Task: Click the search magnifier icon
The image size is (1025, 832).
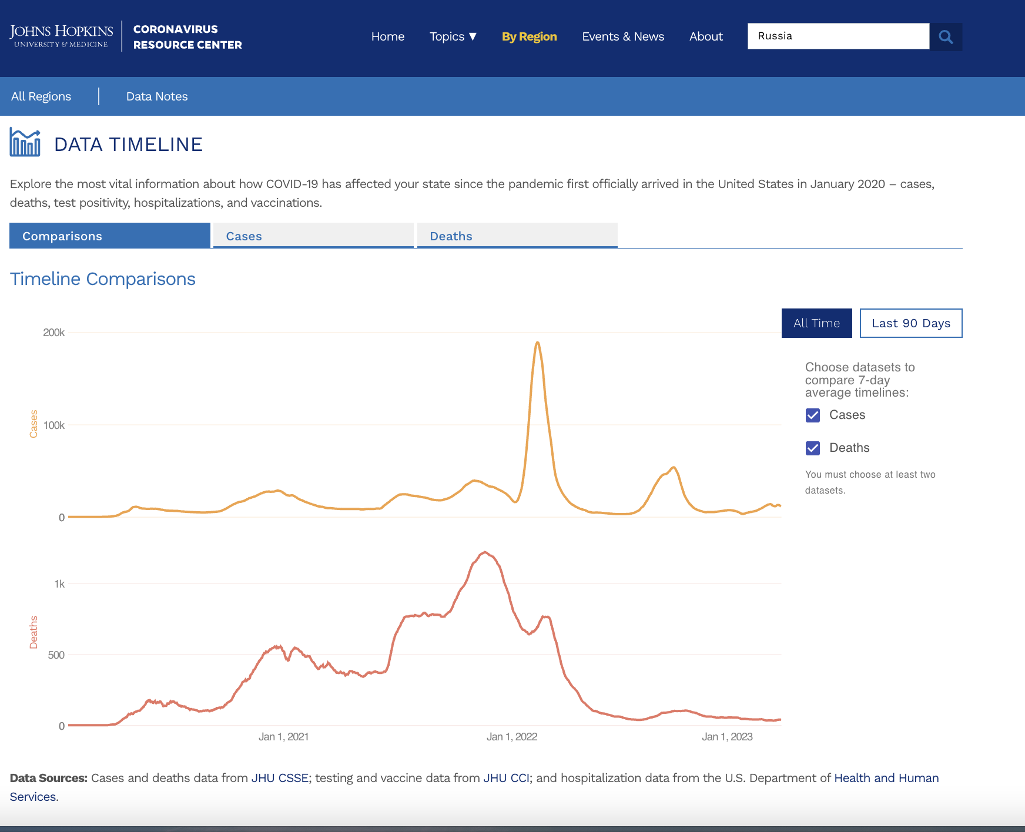Action: (946, 36)
